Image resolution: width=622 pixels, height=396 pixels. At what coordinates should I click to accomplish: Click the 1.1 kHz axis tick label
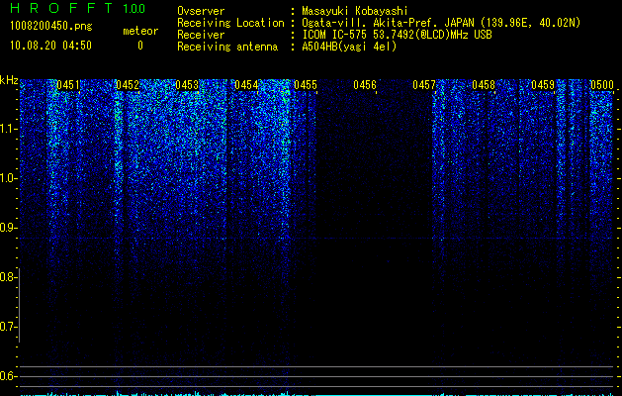pos(8,129)
